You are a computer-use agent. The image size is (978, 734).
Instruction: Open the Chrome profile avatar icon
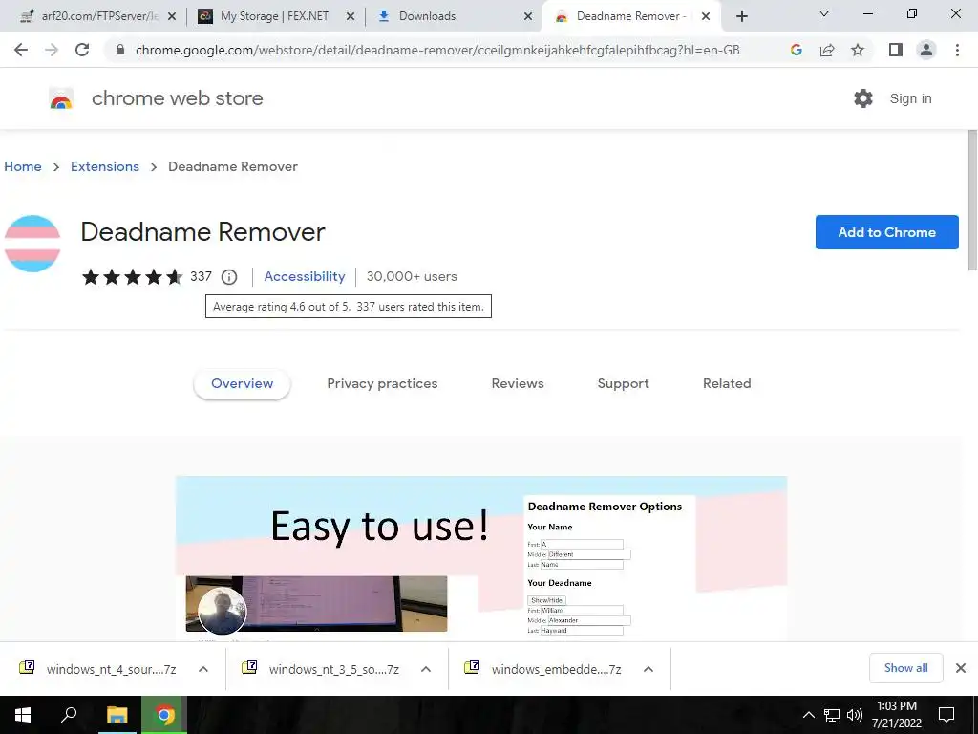point(926,50)
